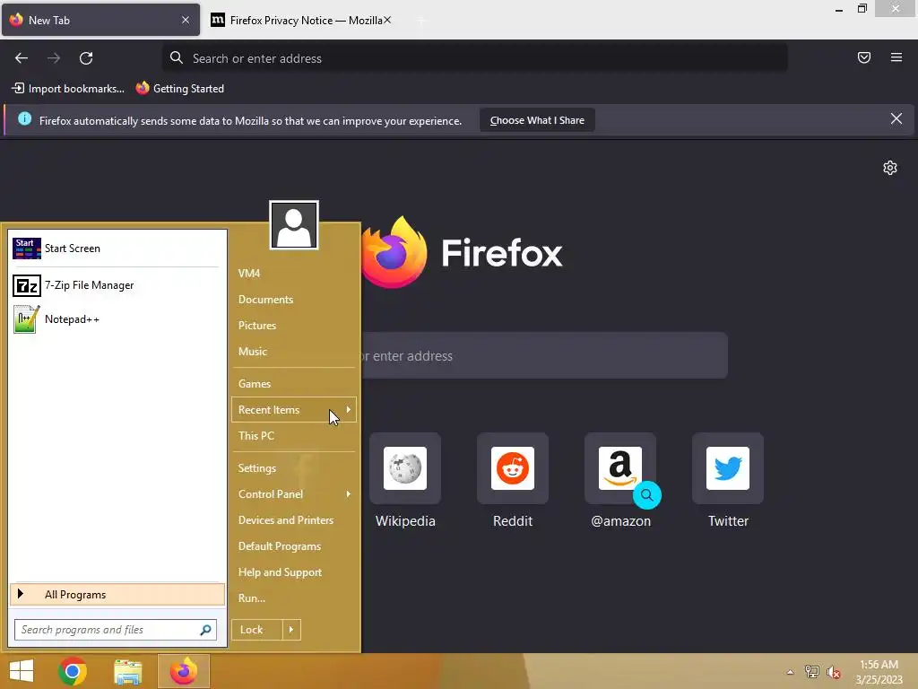Image resolution: width=918 pixels, height=689 pixels.
Task: Open Google Chrome from the taskbar
Action: click(x=73, y=671)
